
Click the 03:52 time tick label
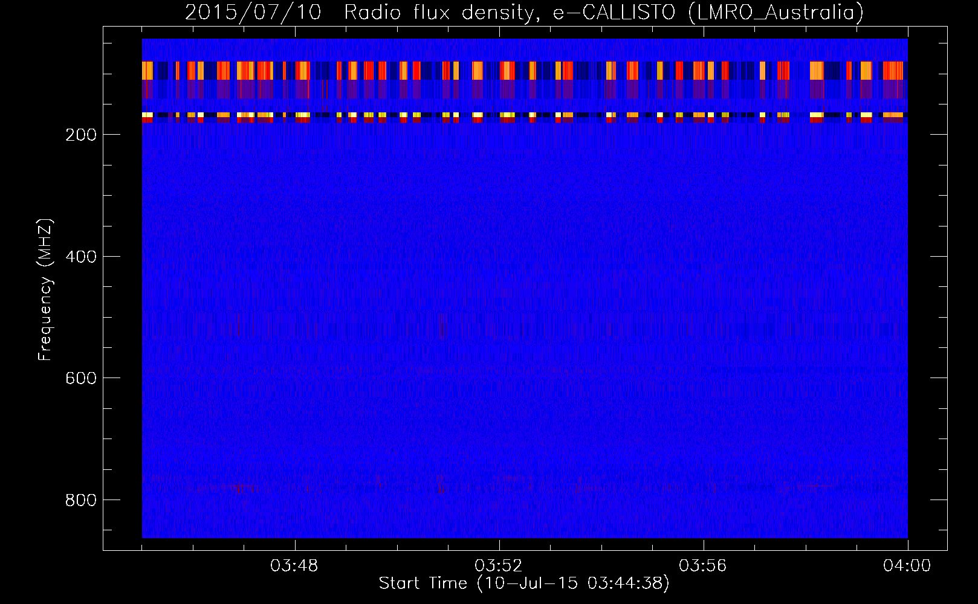point(499,566)
